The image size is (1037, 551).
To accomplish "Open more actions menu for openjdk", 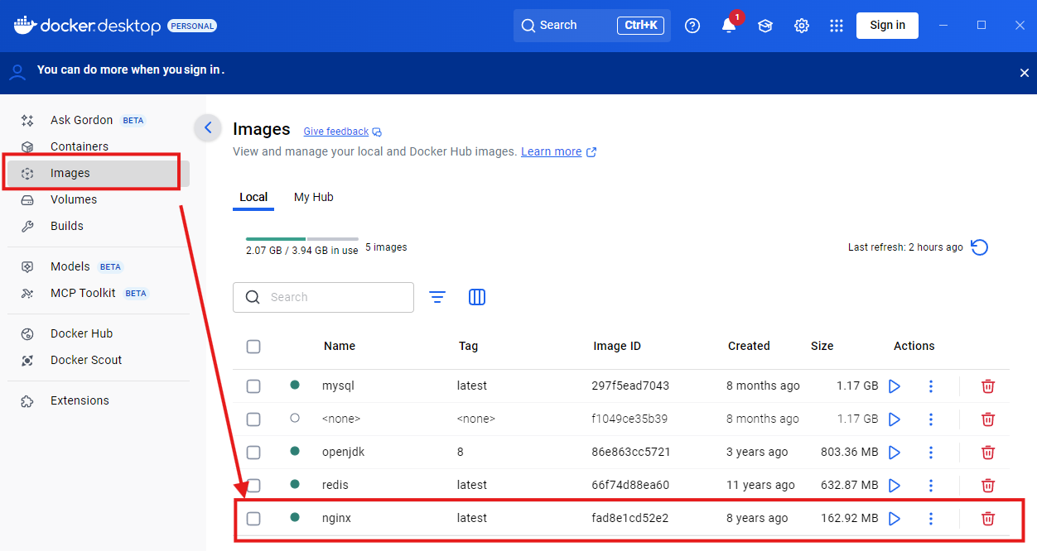I will (x=931, y=453).
